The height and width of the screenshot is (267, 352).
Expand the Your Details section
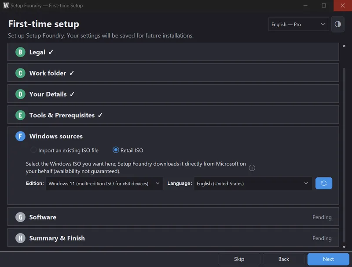(x=173, y=94)
